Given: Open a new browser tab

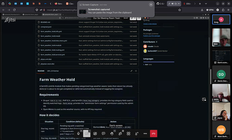Looking at the screenshot, I should click(x=200, y=4).
